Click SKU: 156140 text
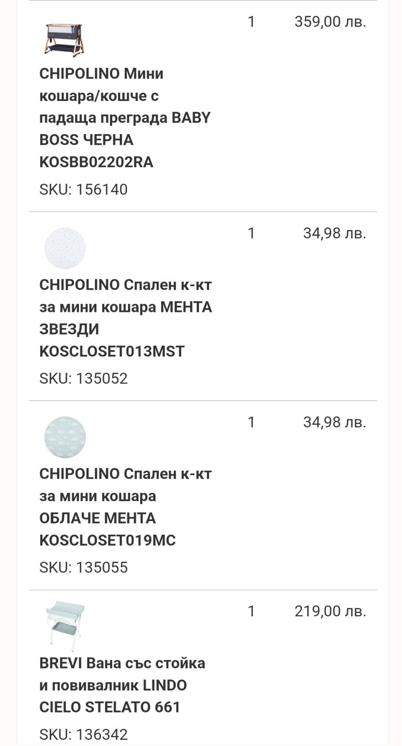 (84, 190)
